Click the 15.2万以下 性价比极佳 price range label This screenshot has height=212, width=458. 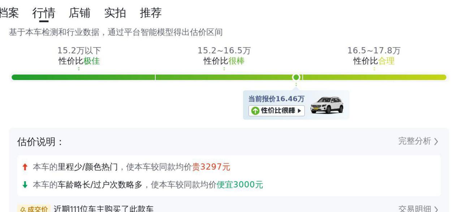point(79,56)
